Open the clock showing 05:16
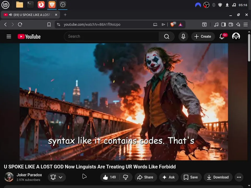The height and width of the screenshot is (188, 251). (x=243, y=5)
